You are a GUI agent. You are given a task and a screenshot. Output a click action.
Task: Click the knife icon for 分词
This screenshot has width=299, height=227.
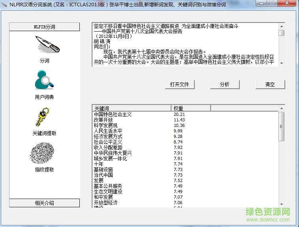coord(47,44)
